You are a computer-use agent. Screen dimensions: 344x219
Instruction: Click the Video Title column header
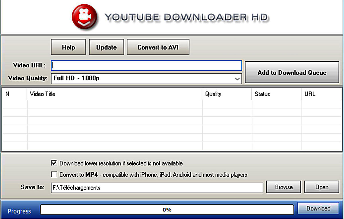coord(115,94)
